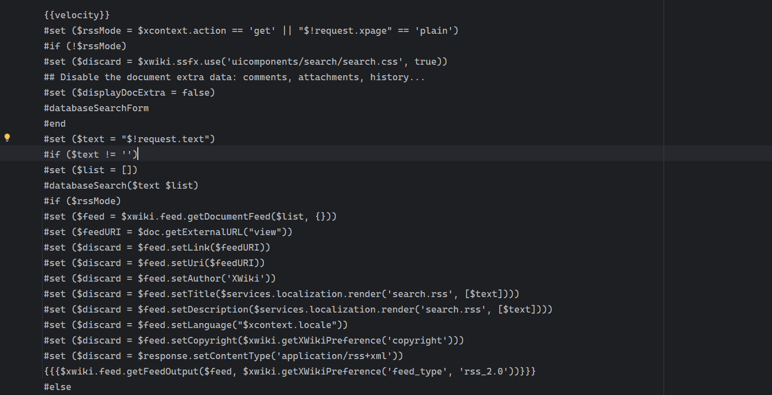Viewport: 772px width, 395px height.
Task: Click the #databaseSearchForm macro call
Action: 96,108
